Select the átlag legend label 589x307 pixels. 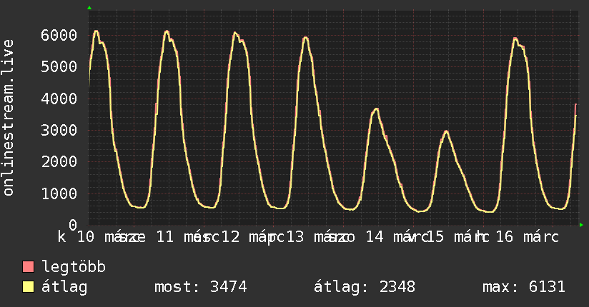(x=64, y=287)
